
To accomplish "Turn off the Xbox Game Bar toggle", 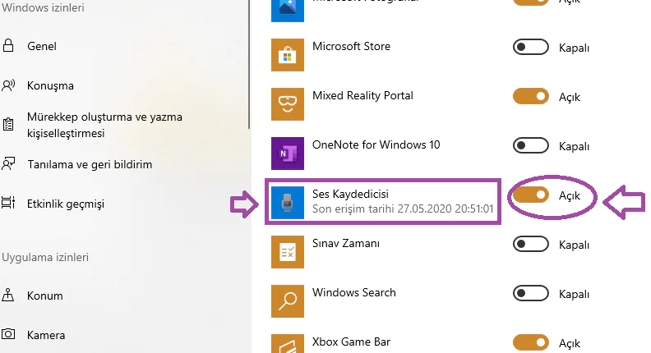I will tap(530, 342).
